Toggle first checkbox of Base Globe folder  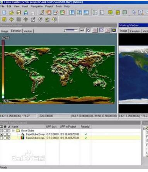pyautogui.click(x=2, y=131)
